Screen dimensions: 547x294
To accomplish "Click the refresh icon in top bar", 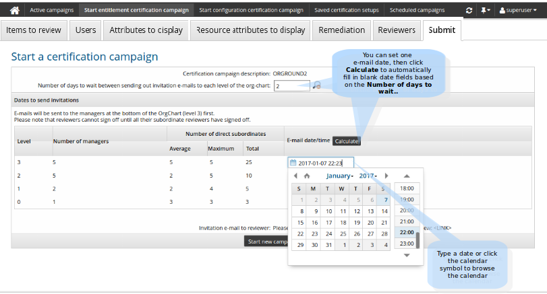I will [x=469, y=11].
